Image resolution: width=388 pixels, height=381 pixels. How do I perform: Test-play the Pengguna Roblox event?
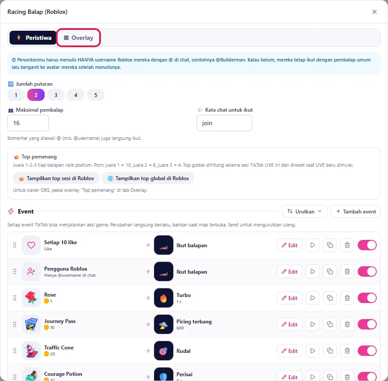[313, 271]
